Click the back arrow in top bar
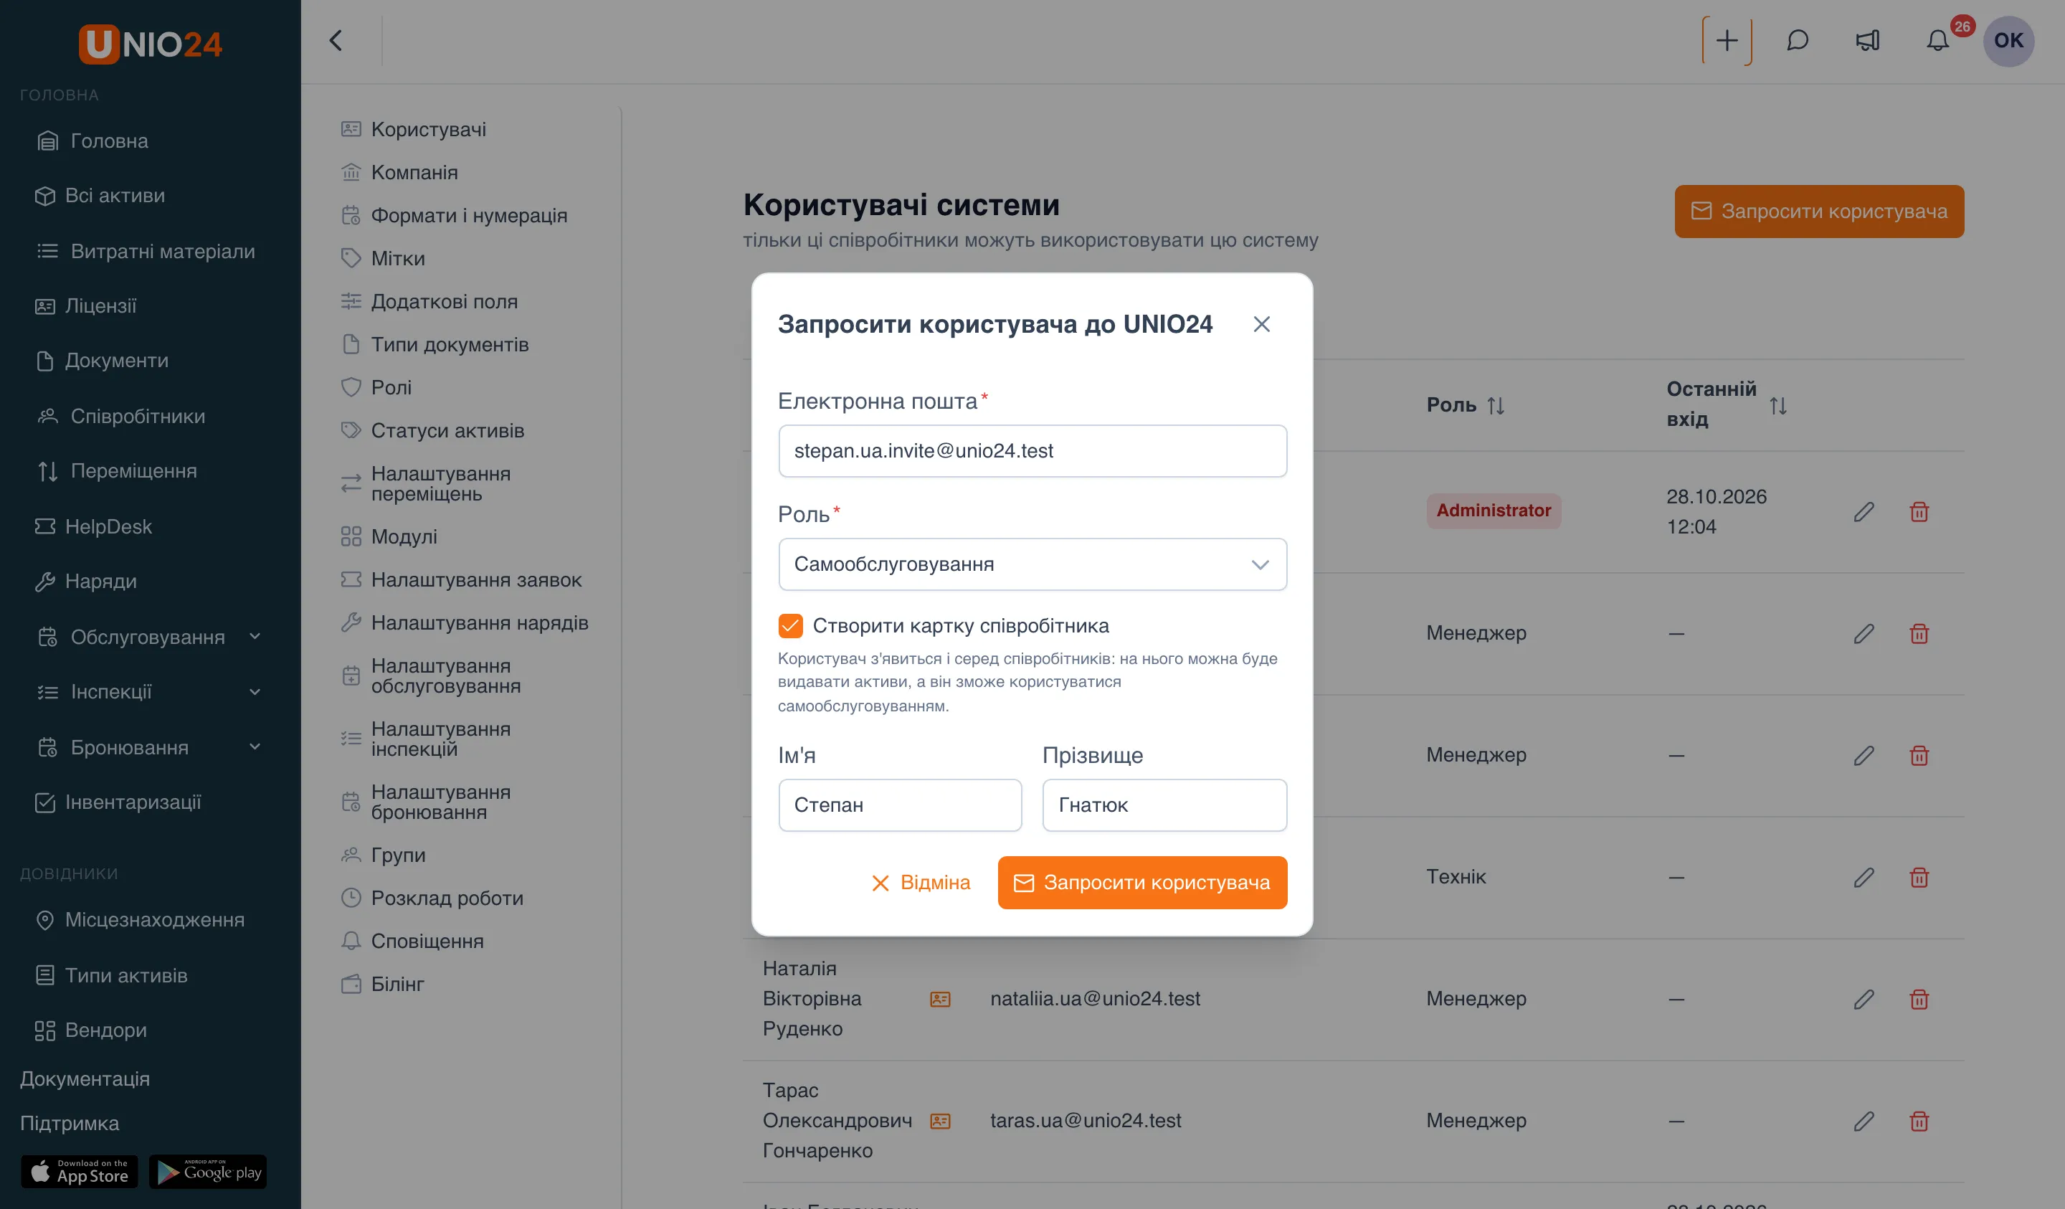The image size is (2065, 1209). tap(336, 40)
